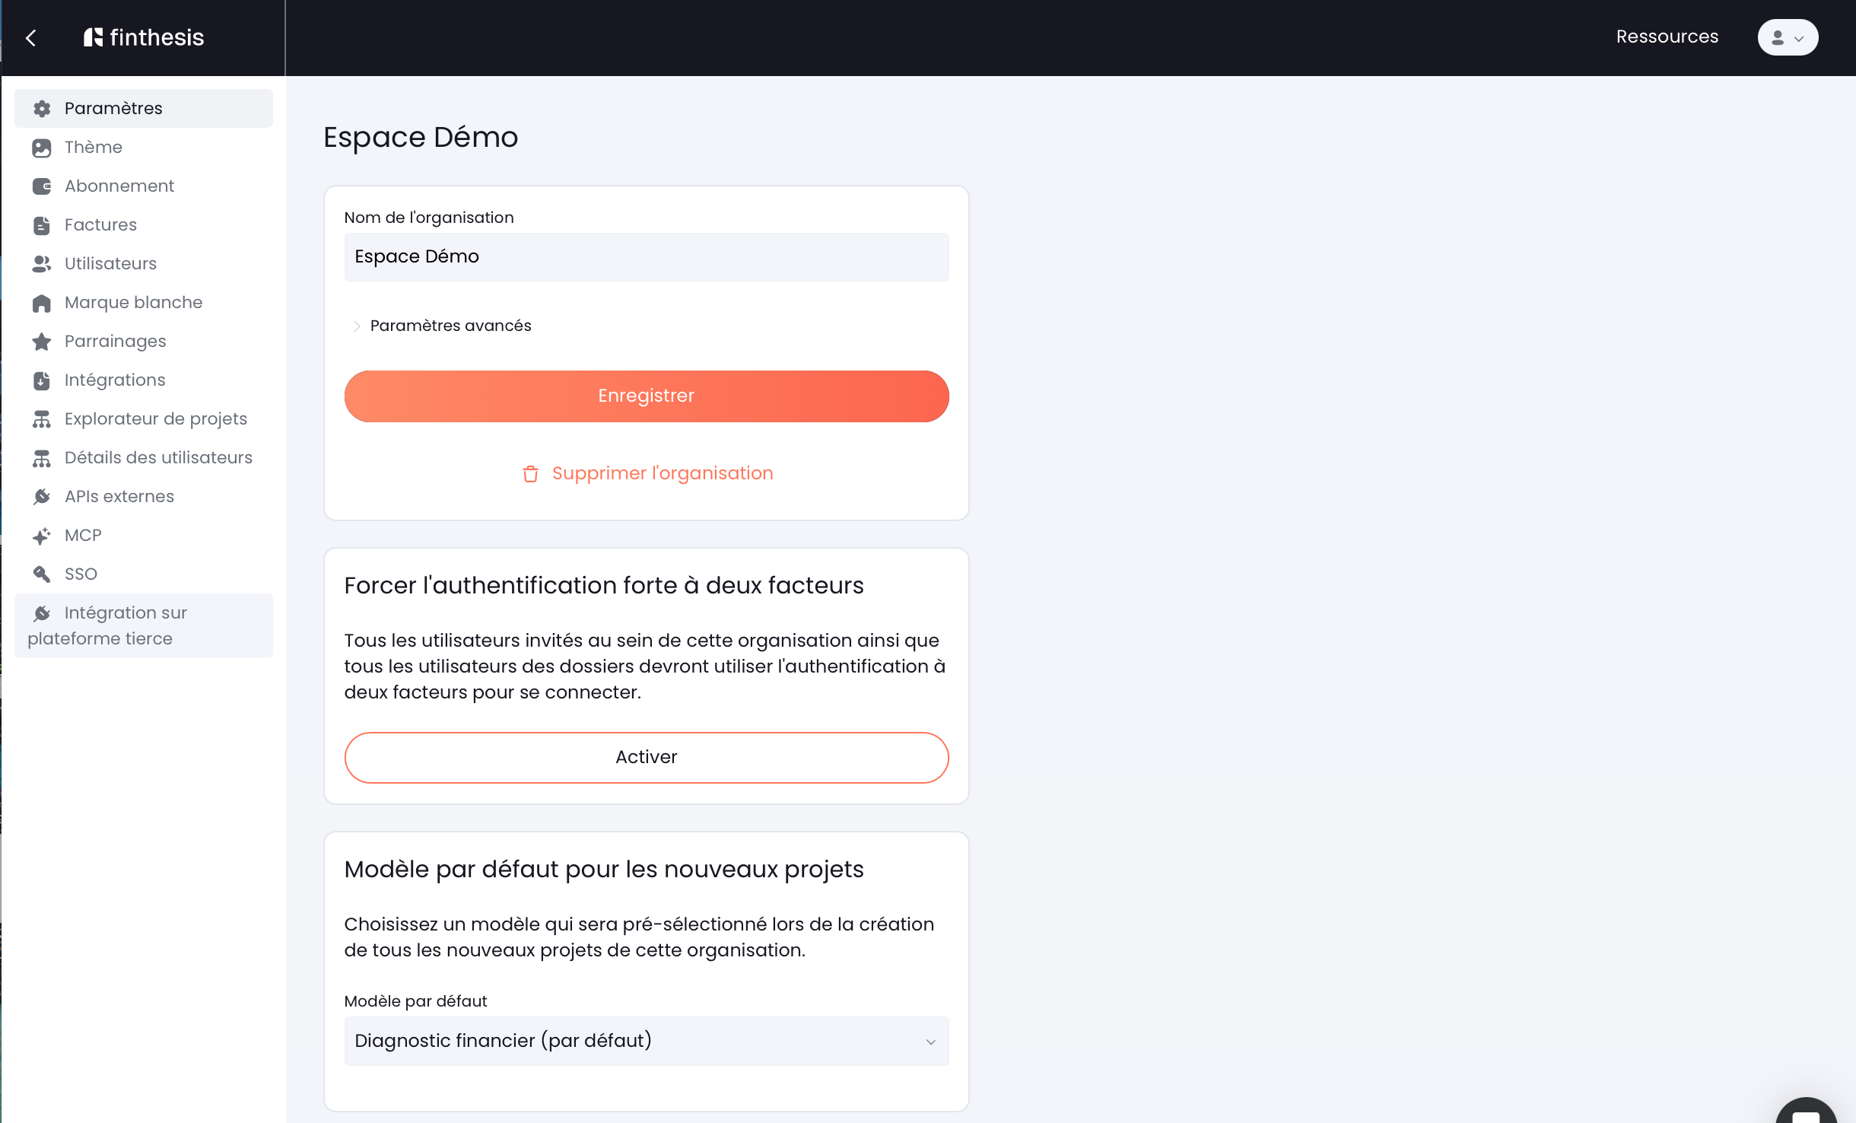The height and width of the screenshot is (1123, 1856).
Task: Click the finthesis logo
Action: click(144, 37)
